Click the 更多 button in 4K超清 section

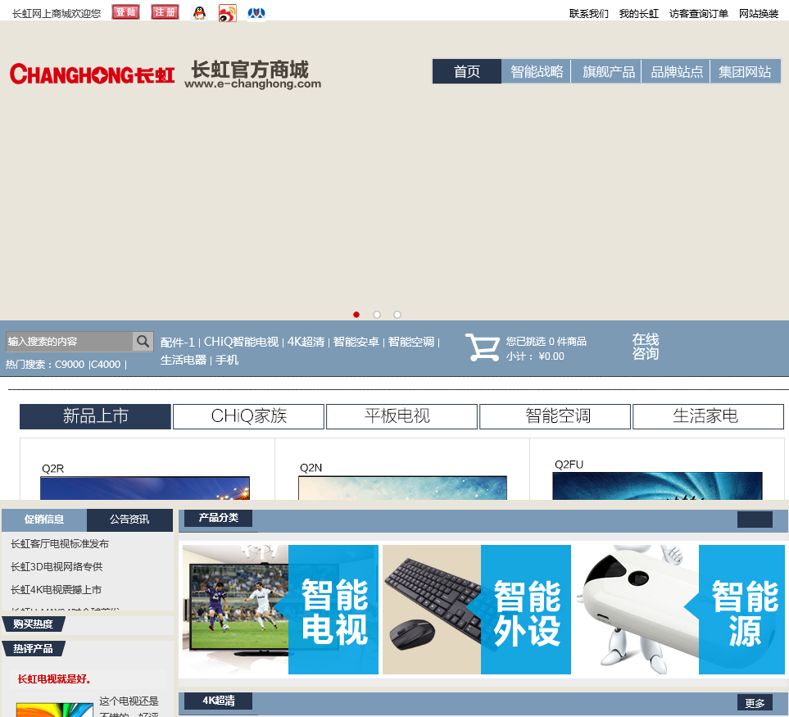point(755,703)
